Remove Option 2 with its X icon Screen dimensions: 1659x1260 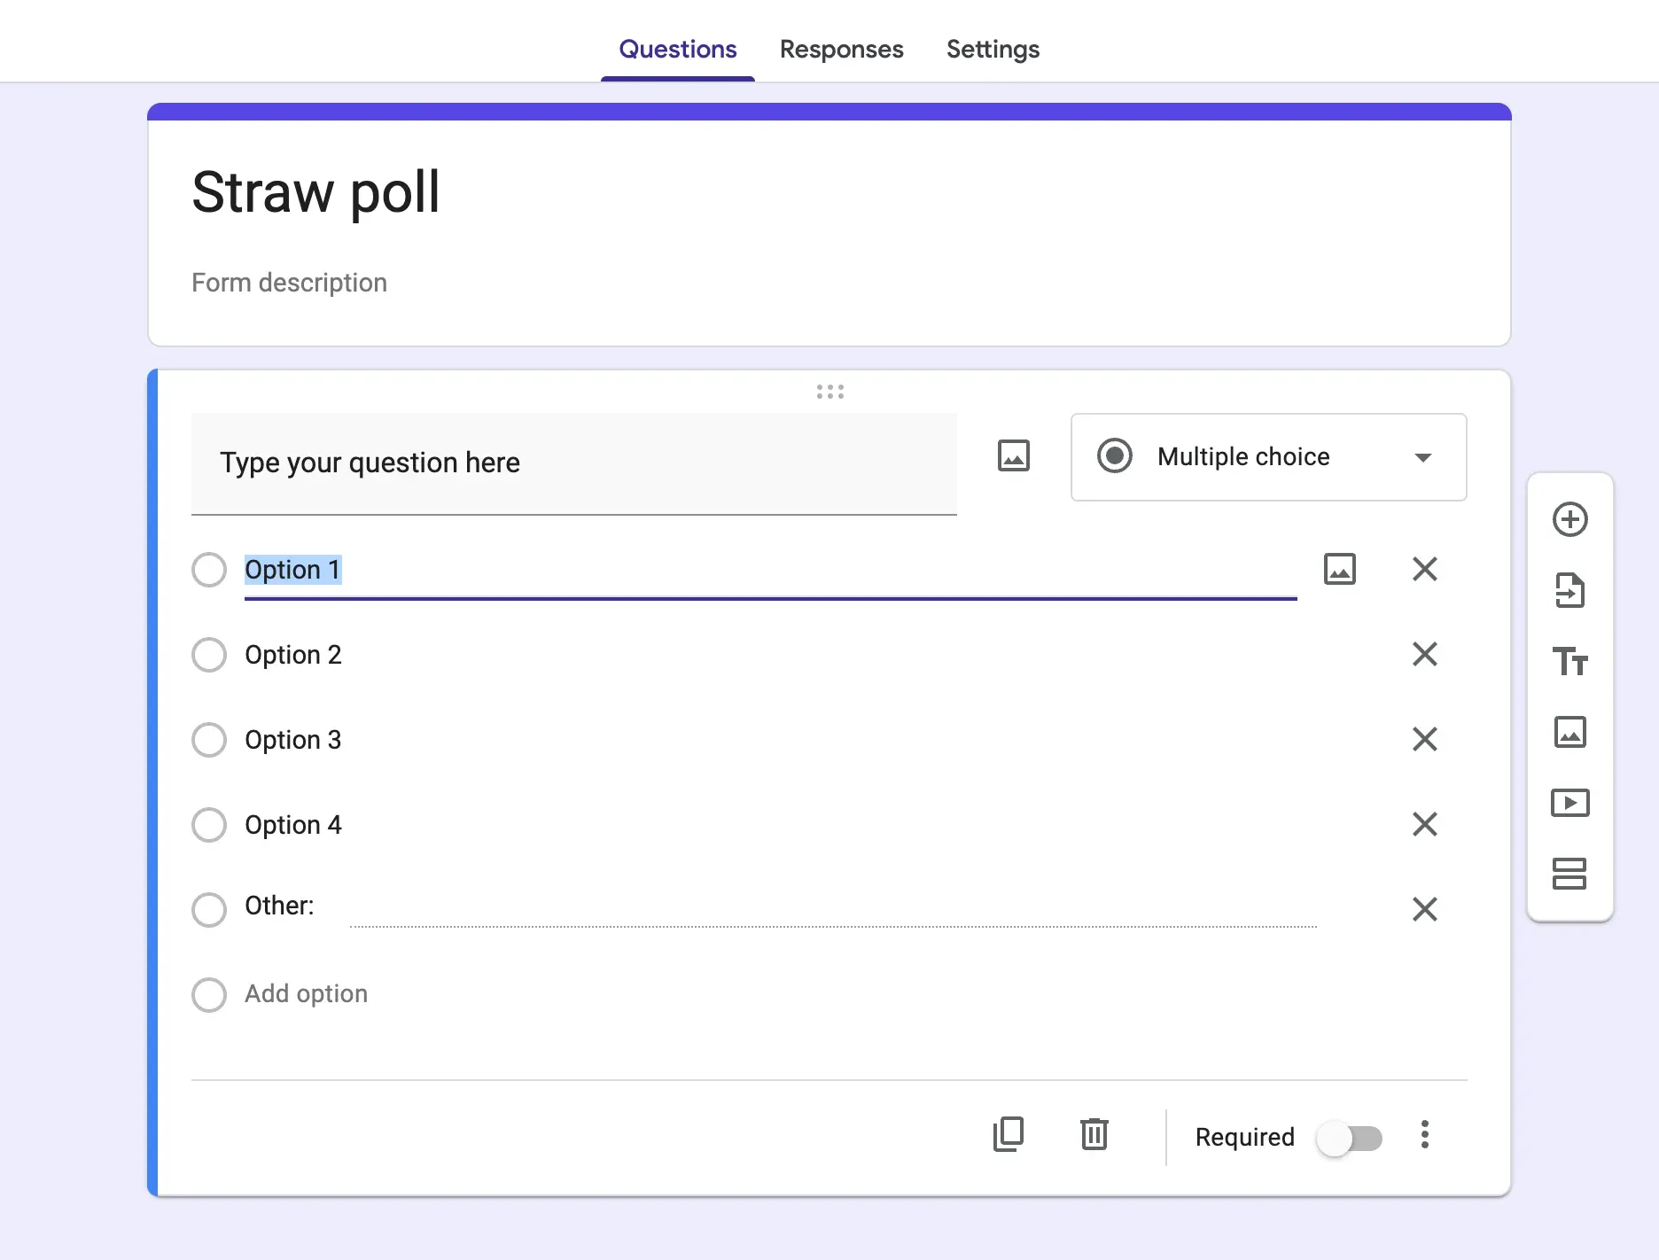(1424, 654)
